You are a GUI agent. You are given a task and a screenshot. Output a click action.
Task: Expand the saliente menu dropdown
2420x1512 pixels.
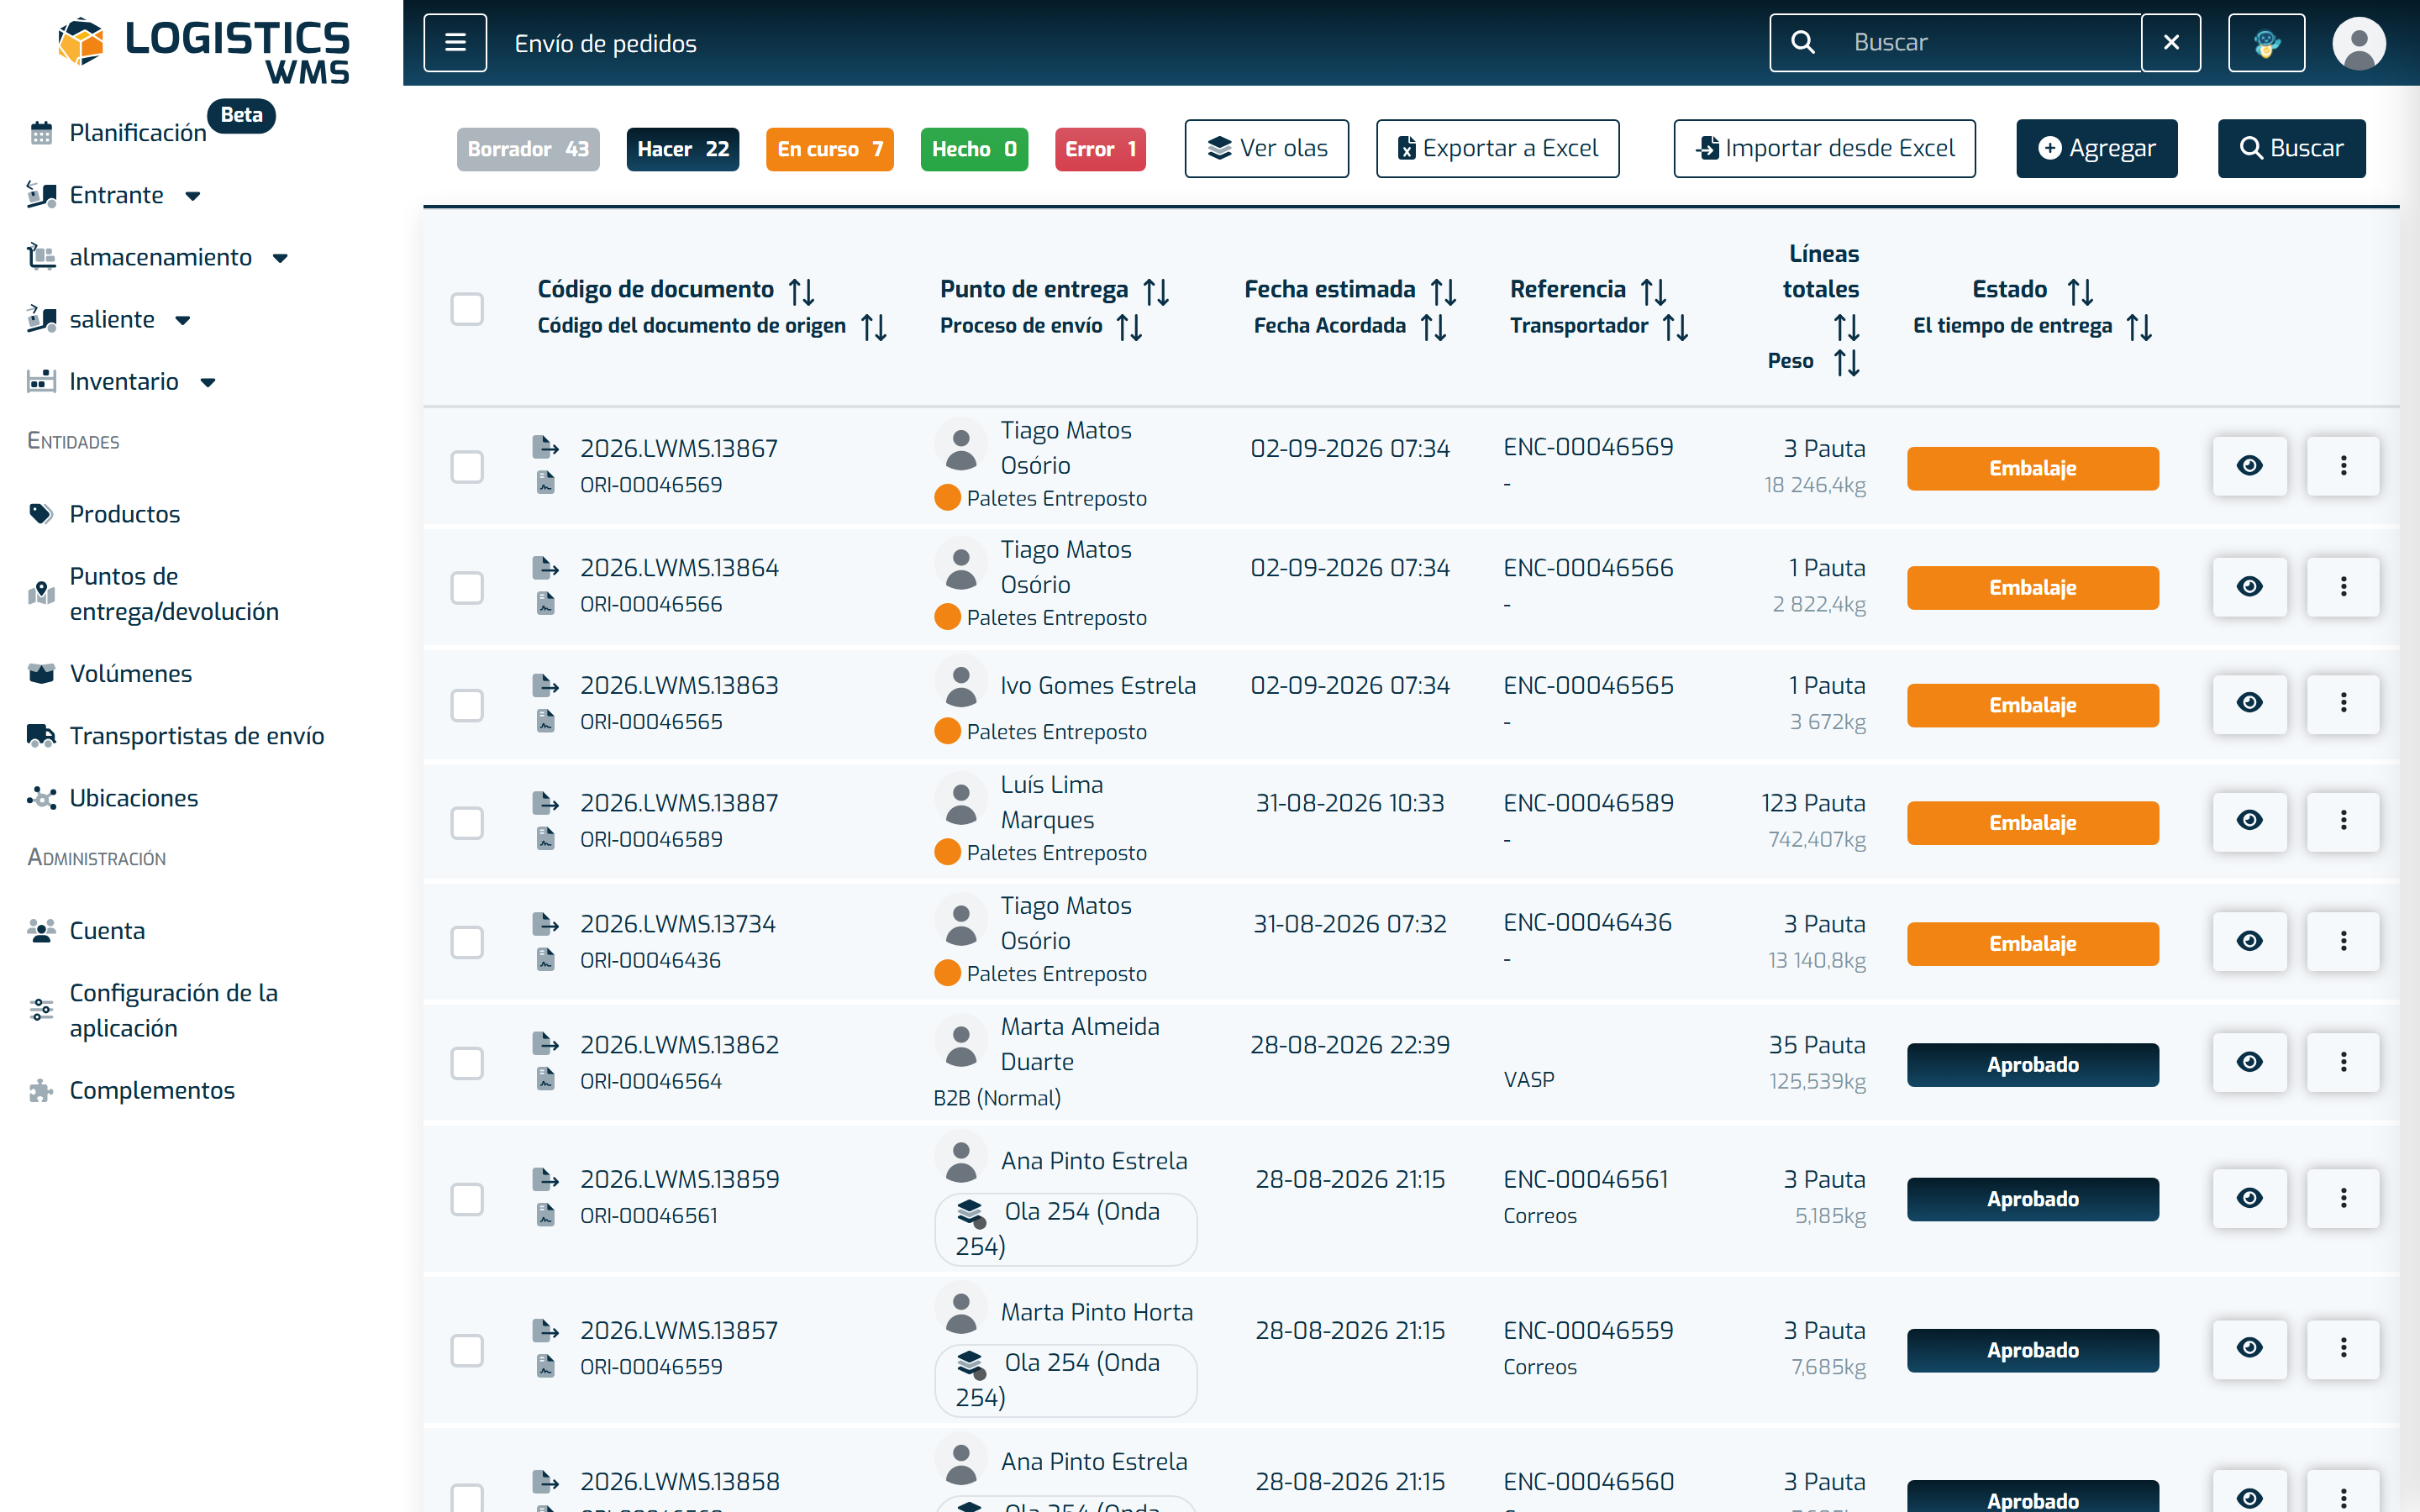point(182,321)
